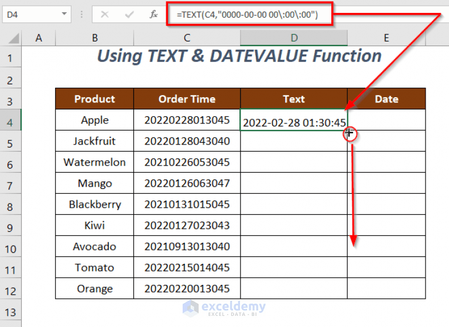Select the 'Watermelon' cell
The width and height of the screenshot is (449, 327).
pyautogui.click(x=94, y=162)
